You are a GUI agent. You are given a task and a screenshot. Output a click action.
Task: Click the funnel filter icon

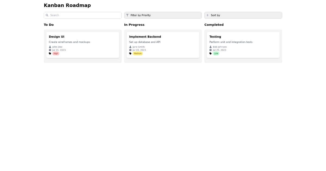point(127,15)
